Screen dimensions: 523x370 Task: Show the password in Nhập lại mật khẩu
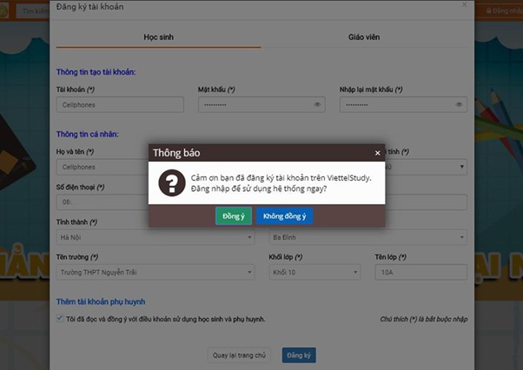click(459, 105)
